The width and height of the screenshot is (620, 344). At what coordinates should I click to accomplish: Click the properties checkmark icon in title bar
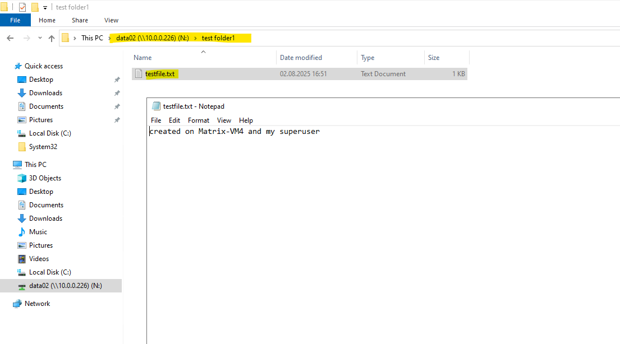[22, 7]
